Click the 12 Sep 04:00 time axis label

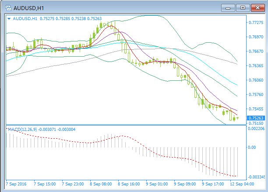coord(241,184)
